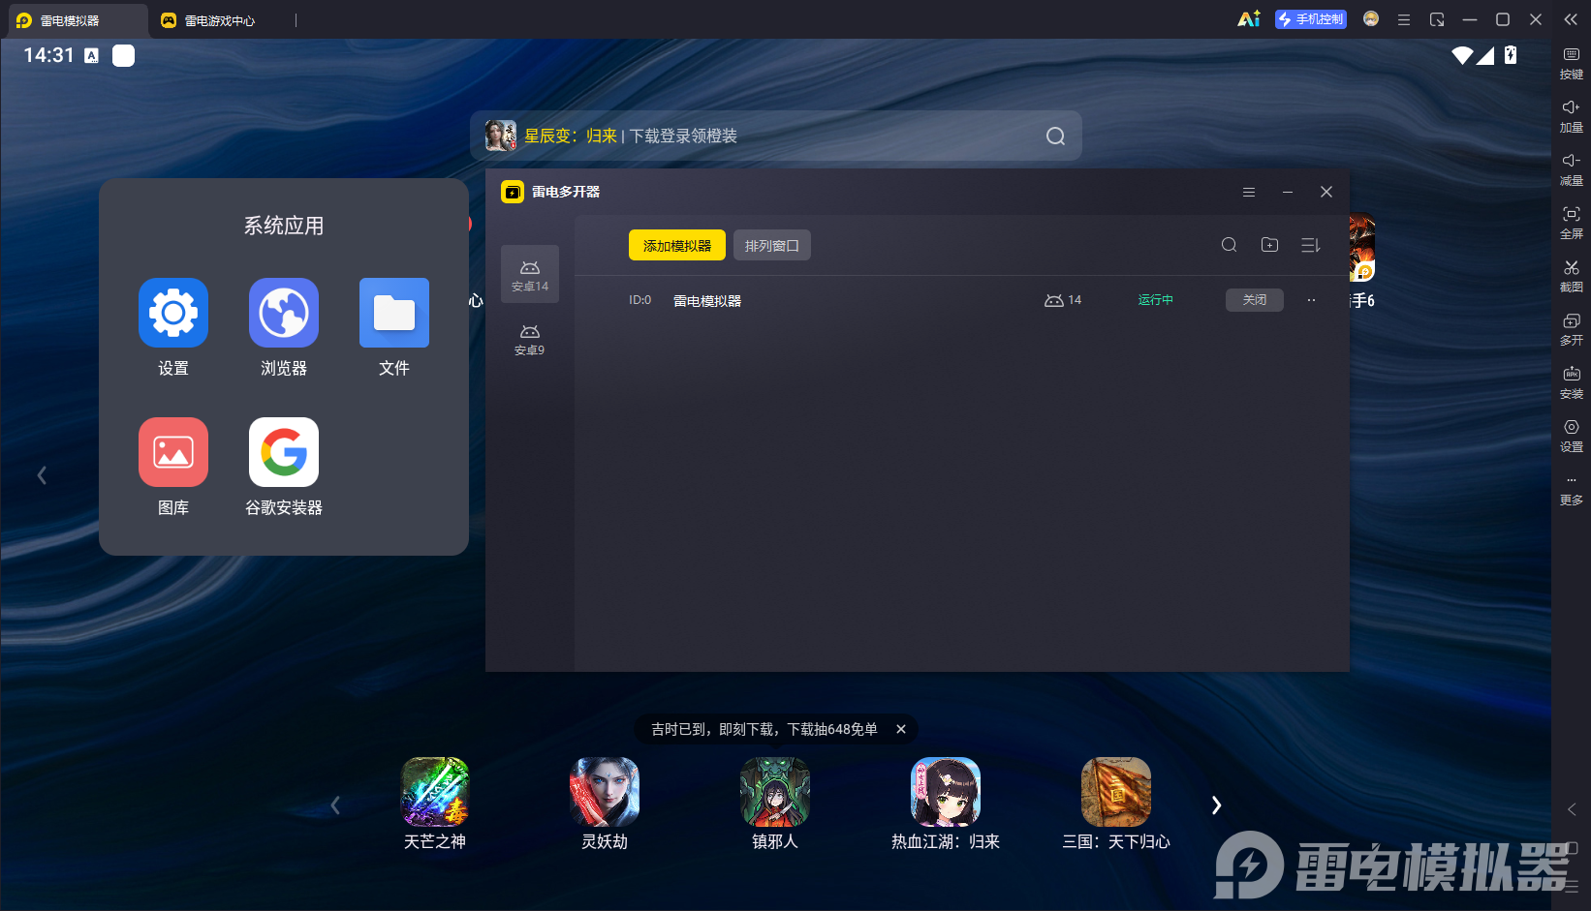Click the Android back arrow in sidebar
Image resolution: width=1591 pixels, height=911 pixels.
1572,809
